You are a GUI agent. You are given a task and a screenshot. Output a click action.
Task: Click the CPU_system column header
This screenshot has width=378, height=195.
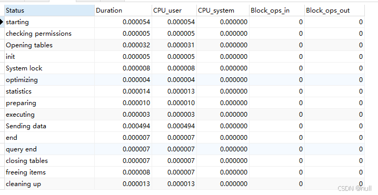point(223,11)
